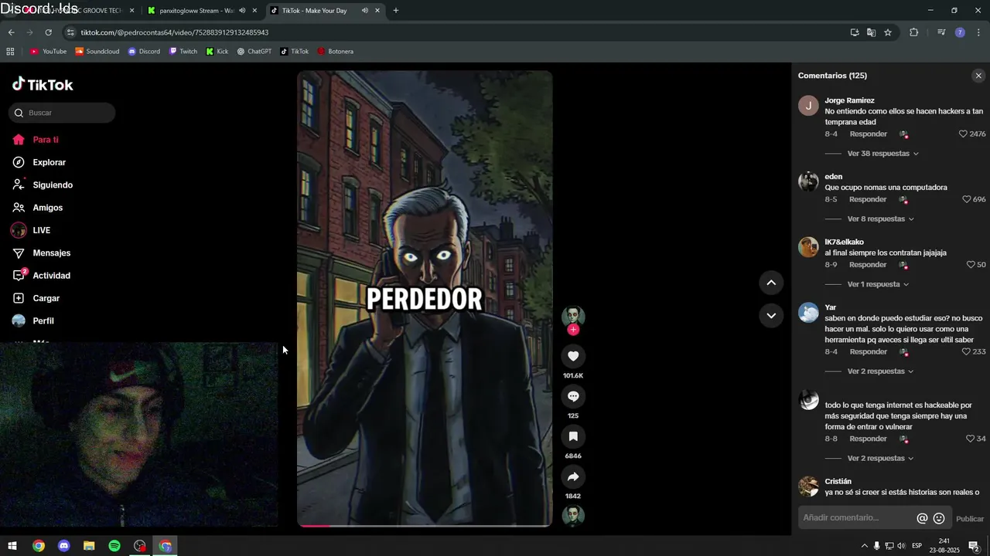Insert mention with @ icon
The image size is (990, 556).
tap(922, 518)
